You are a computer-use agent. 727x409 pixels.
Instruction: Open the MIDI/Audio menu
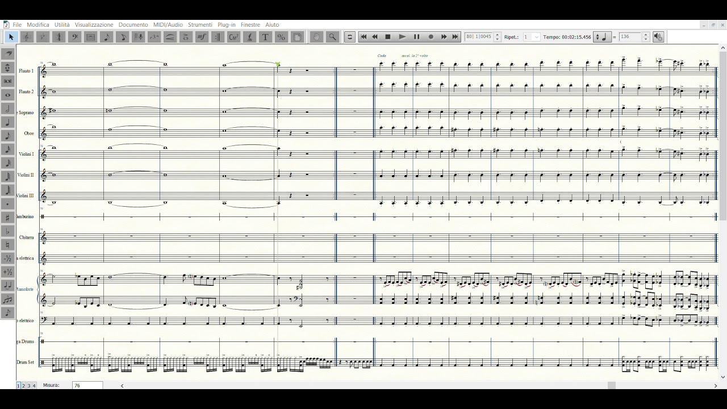(x=168, y=24)
